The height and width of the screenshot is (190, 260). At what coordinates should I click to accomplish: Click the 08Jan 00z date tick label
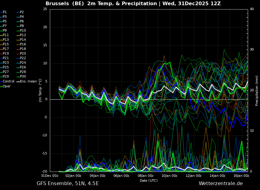click(x=145, y=176)
